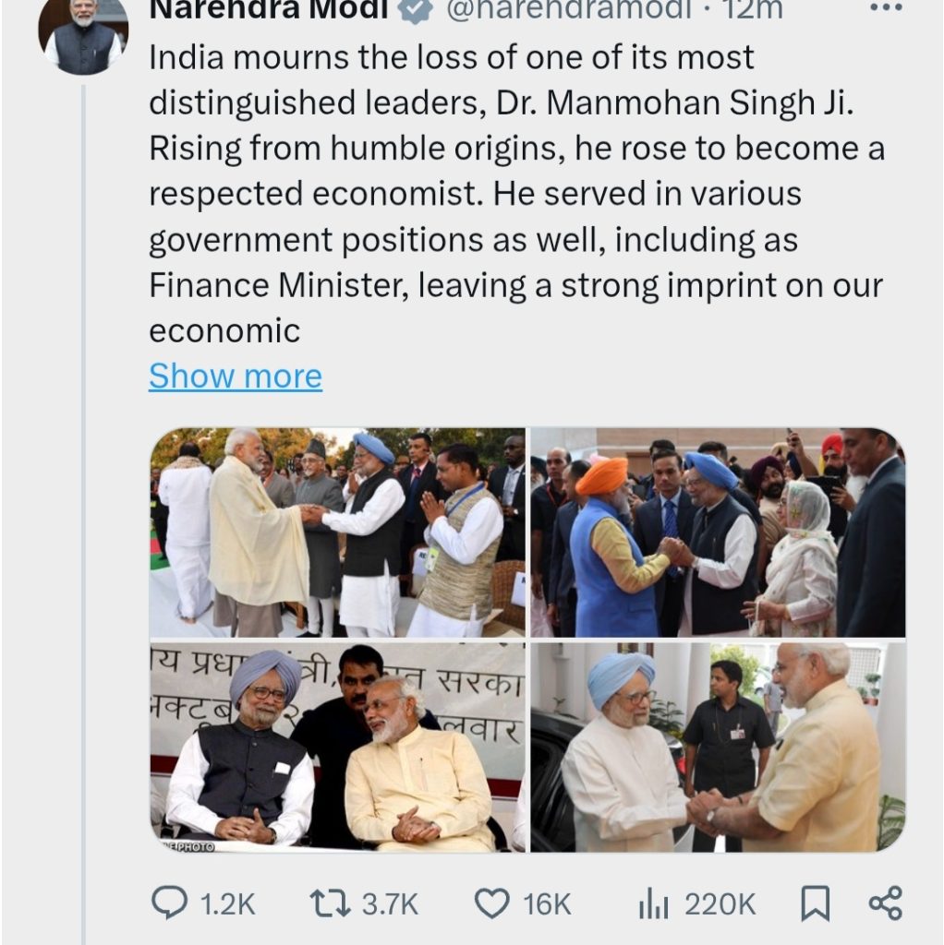View top-left photo with cream shawl

pyautogui.click(x=338, y=532)
